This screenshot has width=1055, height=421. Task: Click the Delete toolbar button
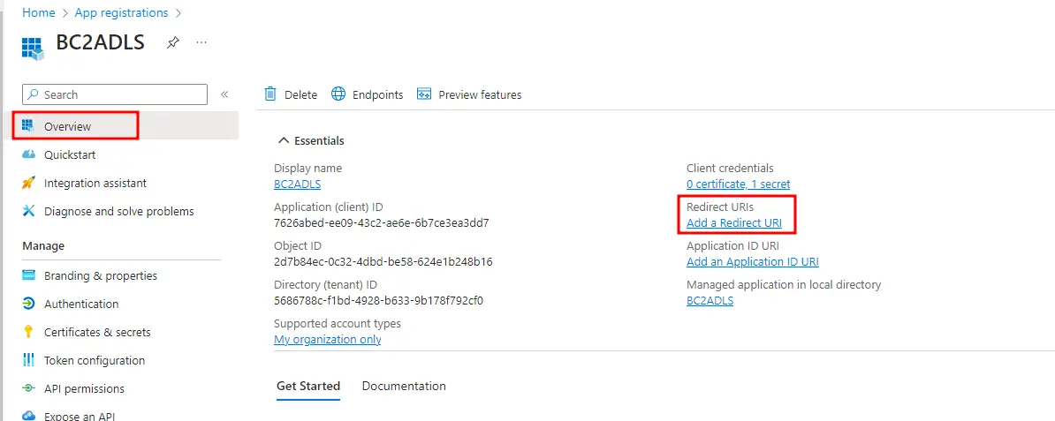(291, 94)
